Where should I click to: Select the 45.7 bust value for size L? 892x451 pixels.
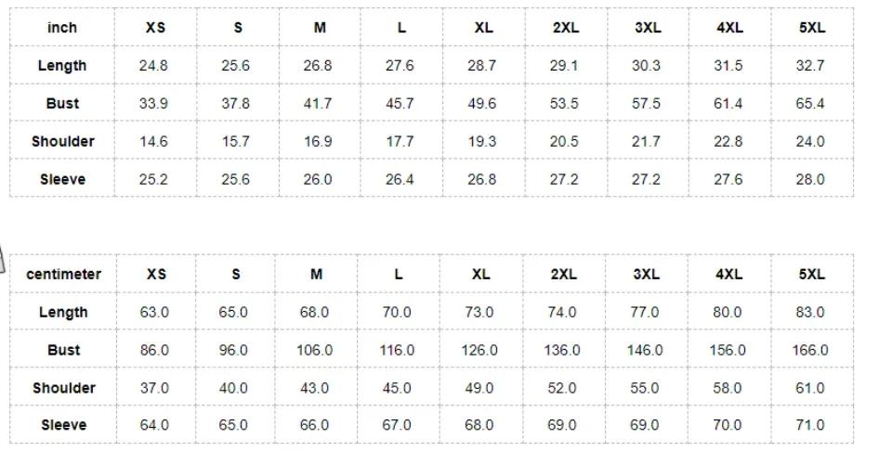[400, 104]
